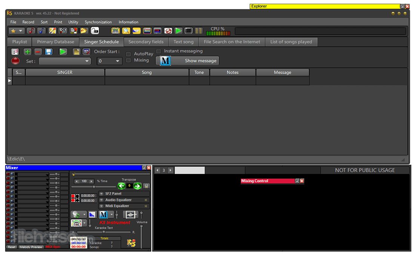Click the padlock toolbar icon
The image size is (415, 256).
click(x=95, y=31)
